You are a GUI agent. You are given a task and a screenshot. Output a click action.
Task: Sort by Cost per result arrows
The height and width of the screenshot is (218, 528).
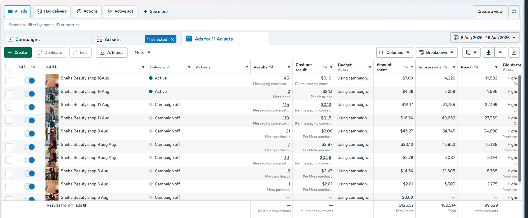point(325,67)
